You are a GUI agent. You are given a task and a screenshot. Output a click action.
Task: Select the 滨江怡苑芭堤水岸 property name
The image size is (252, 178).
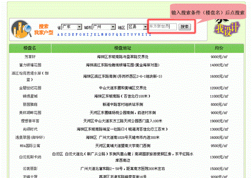click(x=30, y=76)
